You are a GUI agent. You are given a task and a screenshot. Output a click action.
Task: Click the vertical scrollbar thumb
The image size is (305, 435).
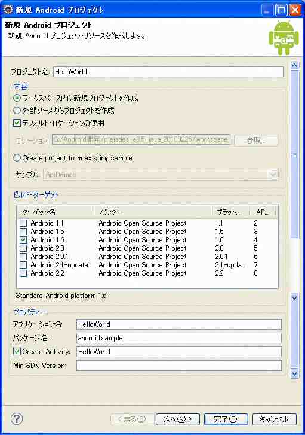coord(295,154)
